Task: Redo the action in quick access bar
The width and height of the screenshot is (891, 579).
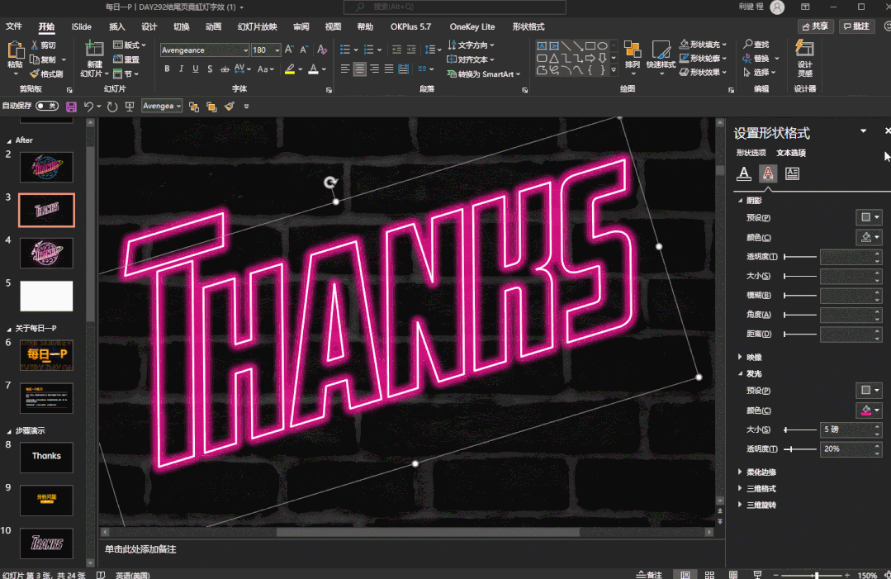Action: point(112,107)
